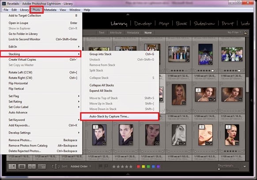Viewport: 257px width, 180px height.
Task: Choose Auto-Stack by Capture Time
Action: click(120, 117)
